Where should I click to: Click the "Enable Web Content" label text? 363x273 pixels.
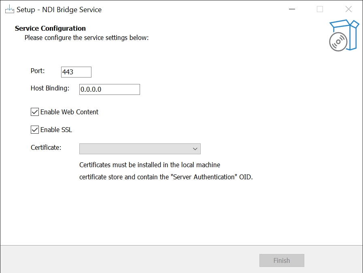click(x=69, y=112)
